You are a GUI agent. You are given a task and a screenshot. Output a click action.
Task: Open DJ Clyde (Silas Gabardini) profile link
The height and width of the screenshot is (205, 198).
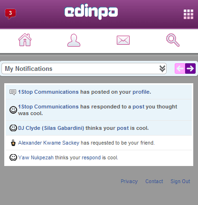[51, 128]
